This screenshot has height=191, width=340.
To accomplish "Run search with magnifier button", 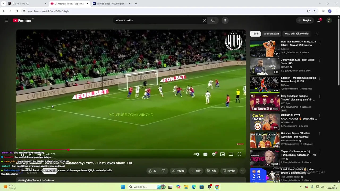I will 213,20.
